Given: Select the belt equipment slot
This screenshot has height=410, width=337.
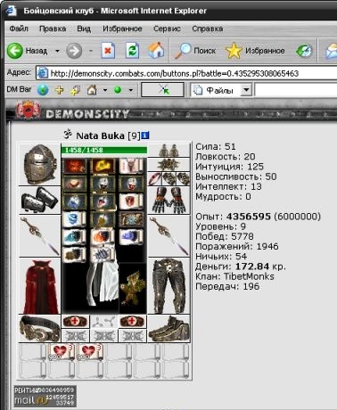Looking at the screenshot, I should 40,329.
